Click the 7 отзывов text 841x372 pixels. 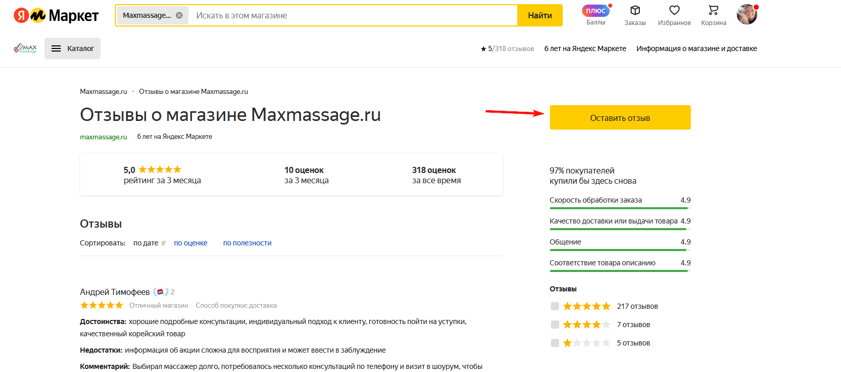click(633, 325)
